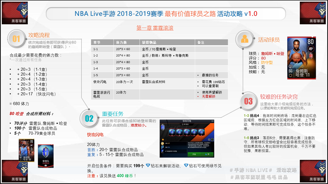Click the NBA Live手游 guide title banner
Viewport: 328px width, 184px height.
[x=166, y=14]
